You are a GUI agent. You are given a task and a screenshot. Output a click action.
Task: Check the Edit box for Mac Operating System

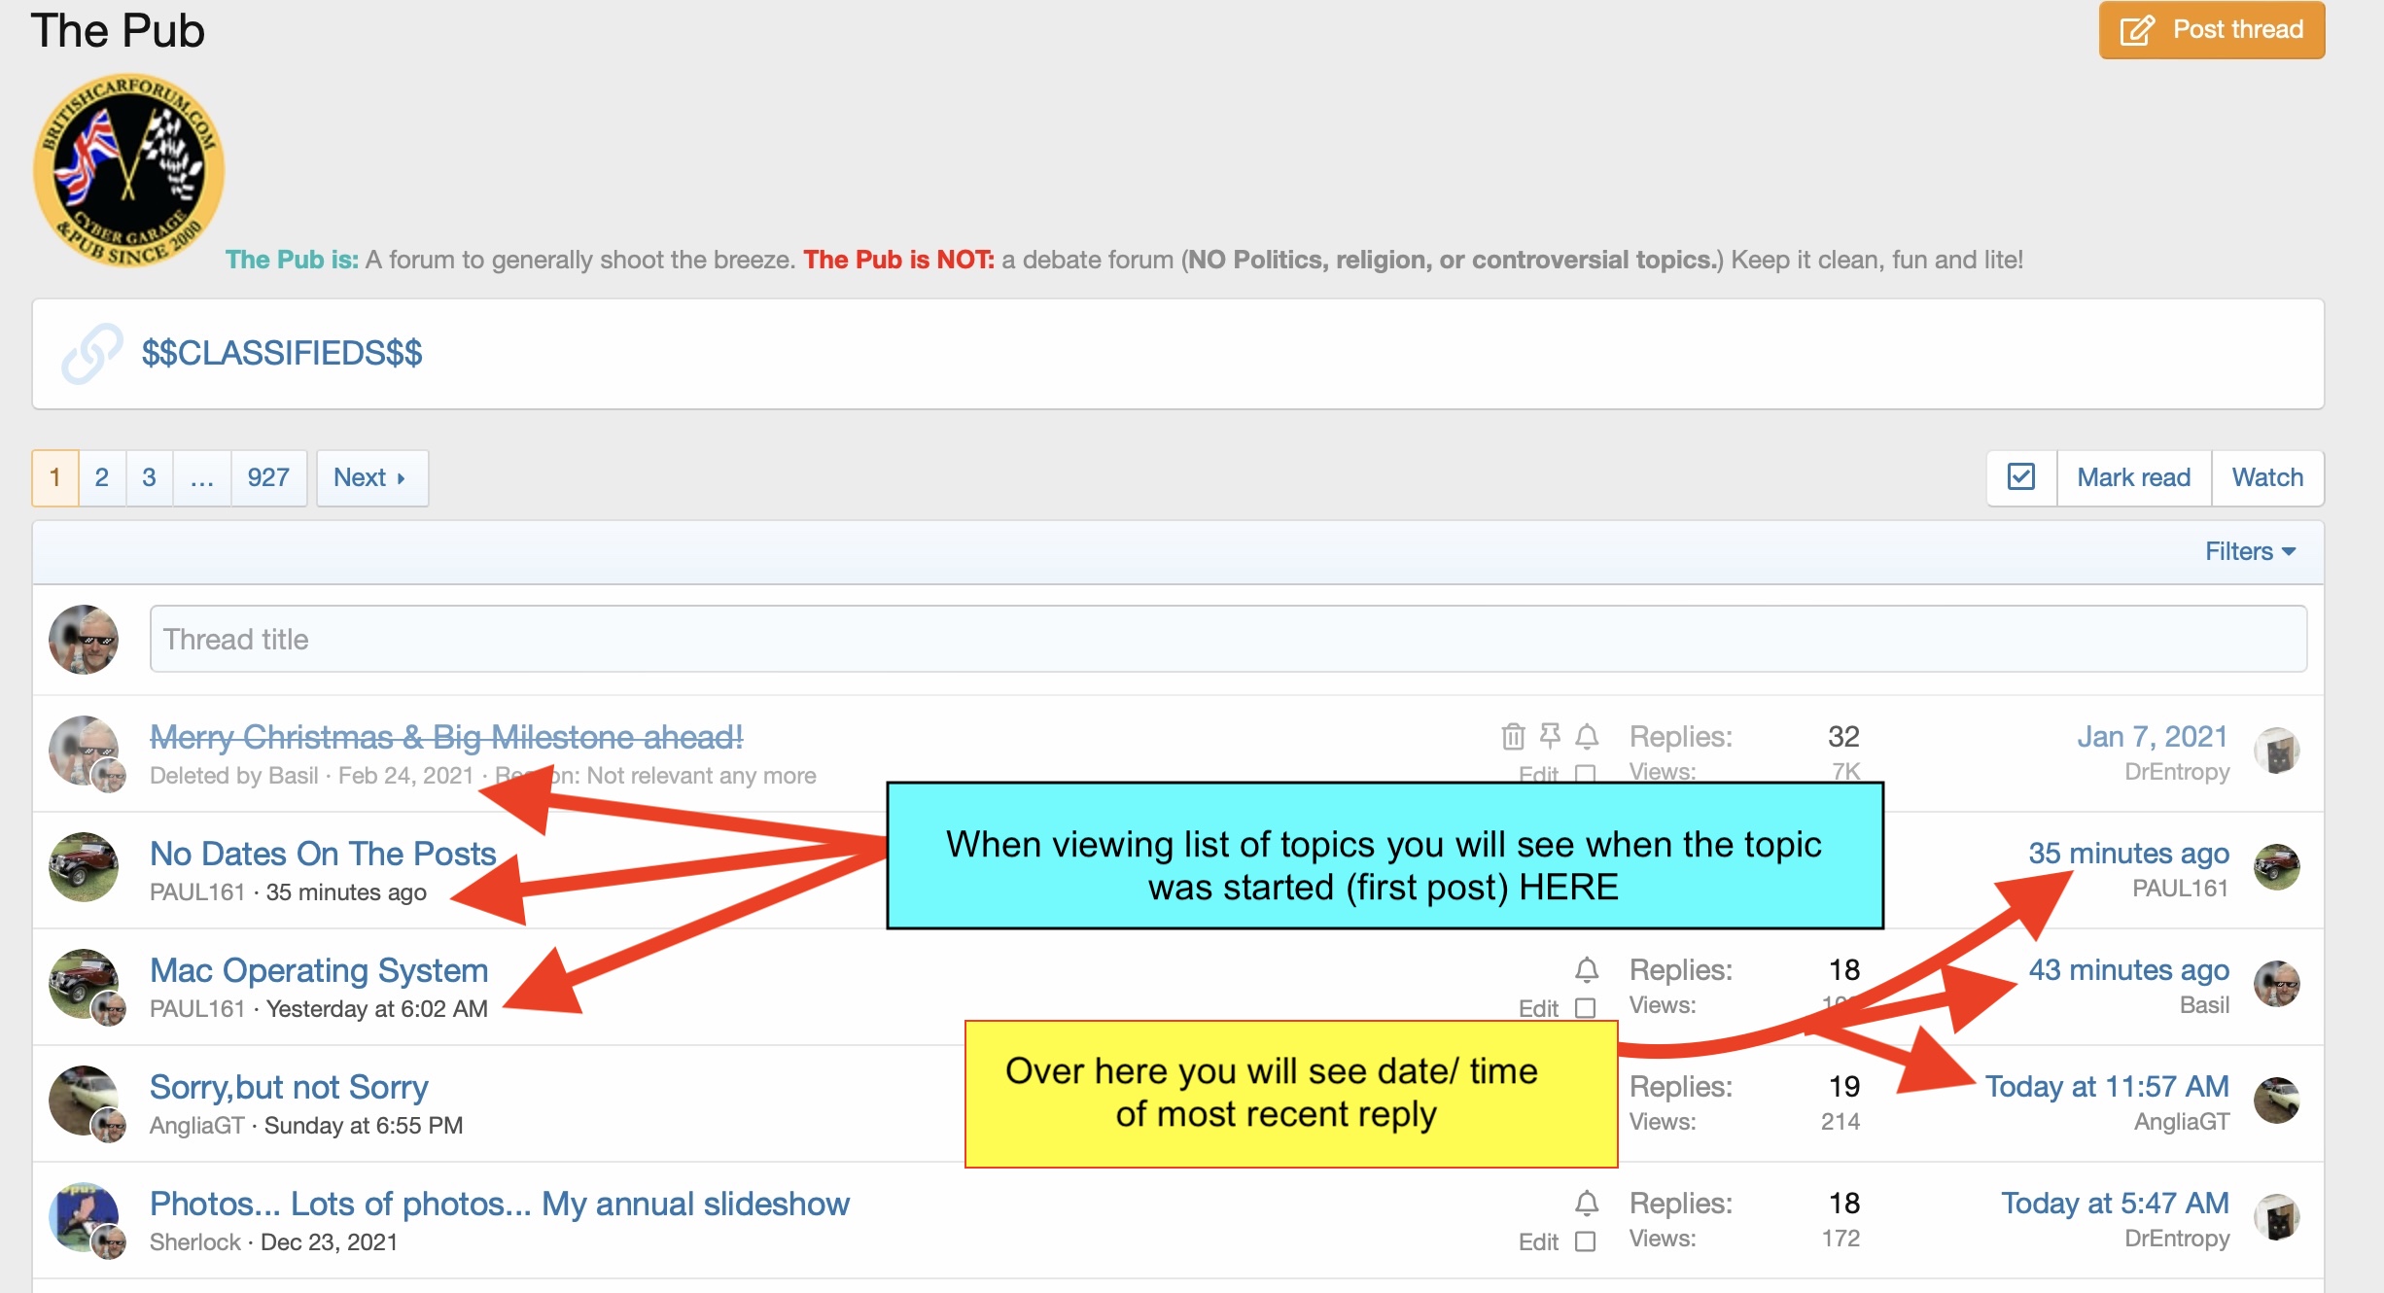1585,1008
